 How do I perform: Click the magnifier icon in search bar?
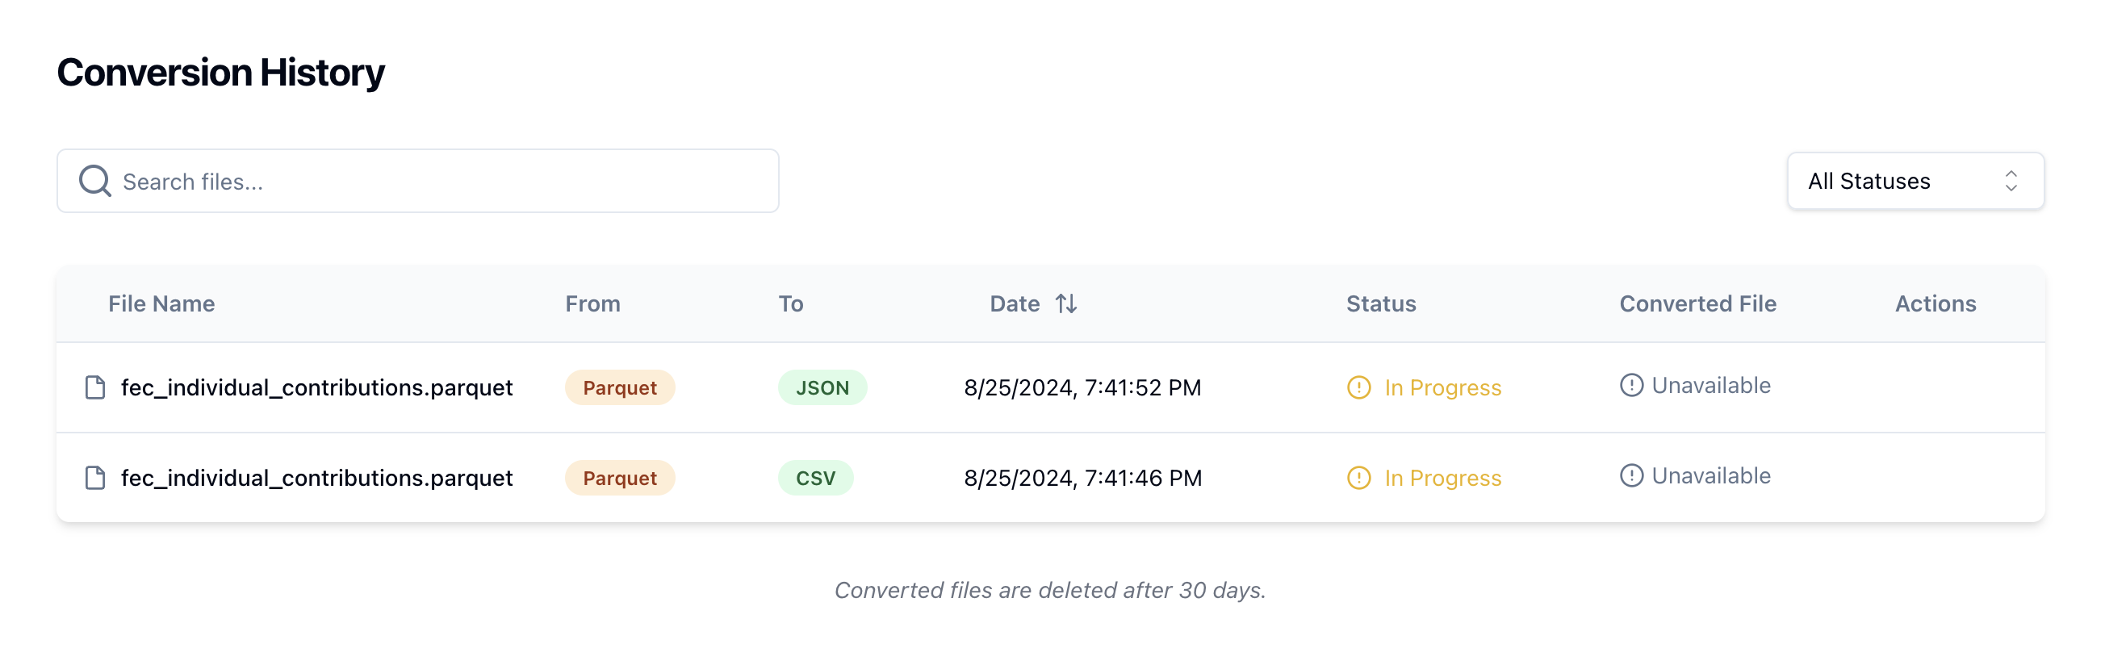point(94,181)
